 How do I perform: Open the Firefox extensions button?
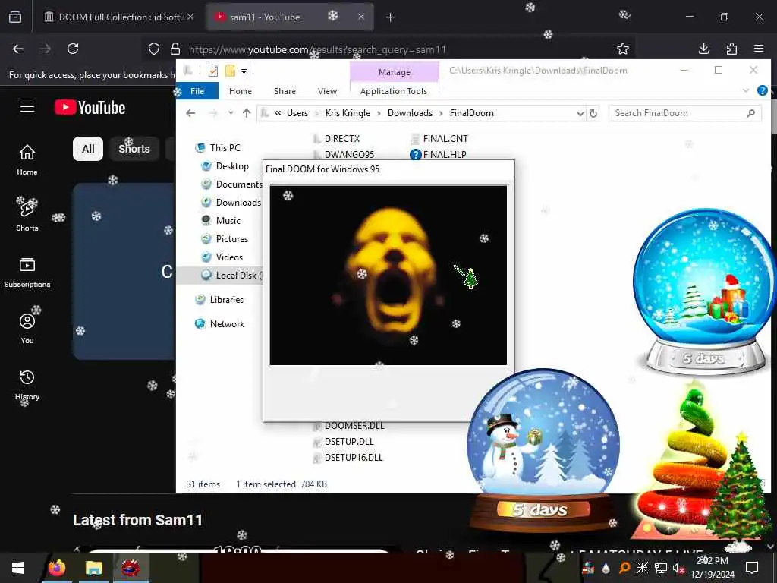731,49
